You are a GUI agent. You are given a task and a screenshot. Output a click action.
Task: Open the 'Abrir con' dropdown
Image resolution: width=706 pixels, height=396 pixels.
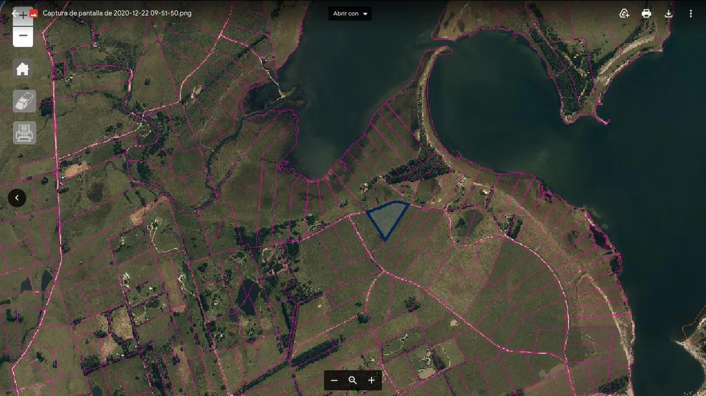(x=350, y=14)
